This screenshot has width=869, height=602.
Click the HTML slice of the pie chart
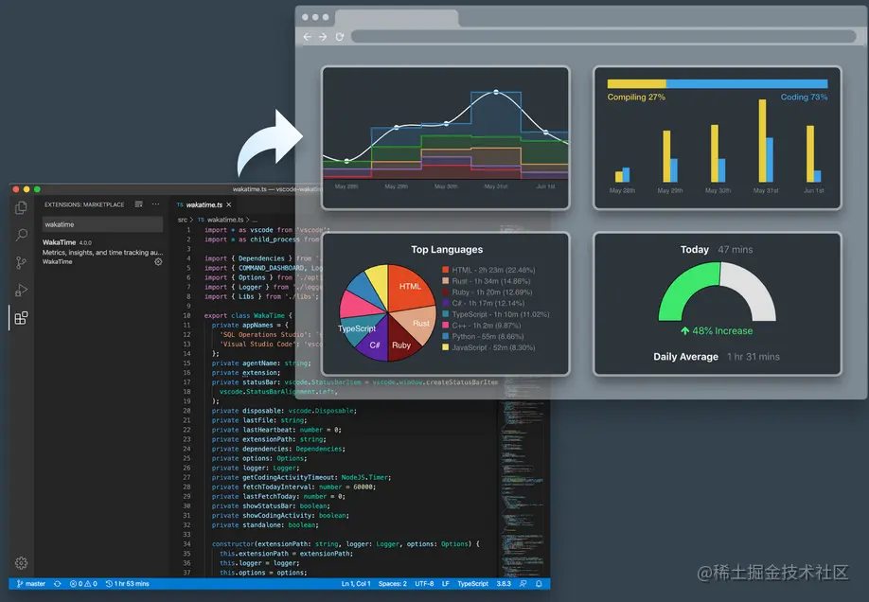(x=410, y=289)
